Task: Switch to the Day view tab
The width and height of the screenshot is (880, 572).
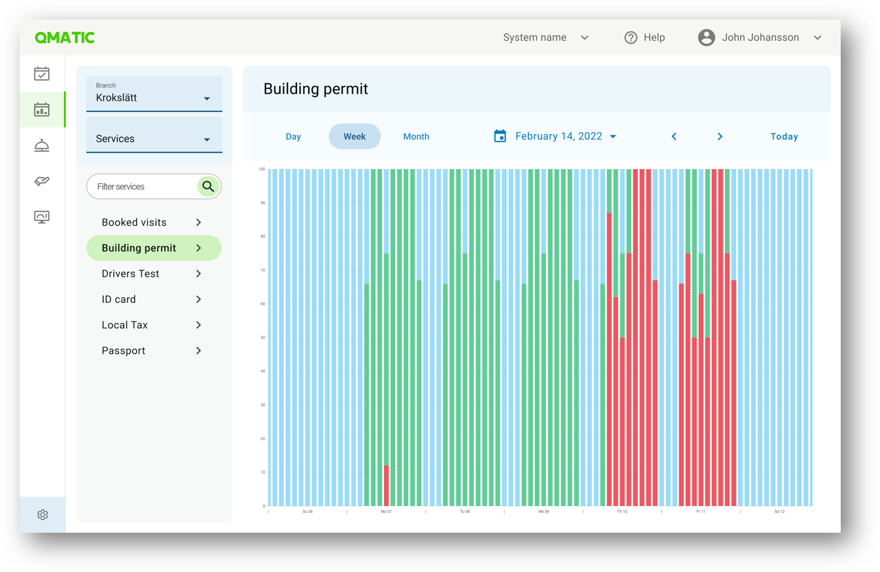Action: click(293, 137)
